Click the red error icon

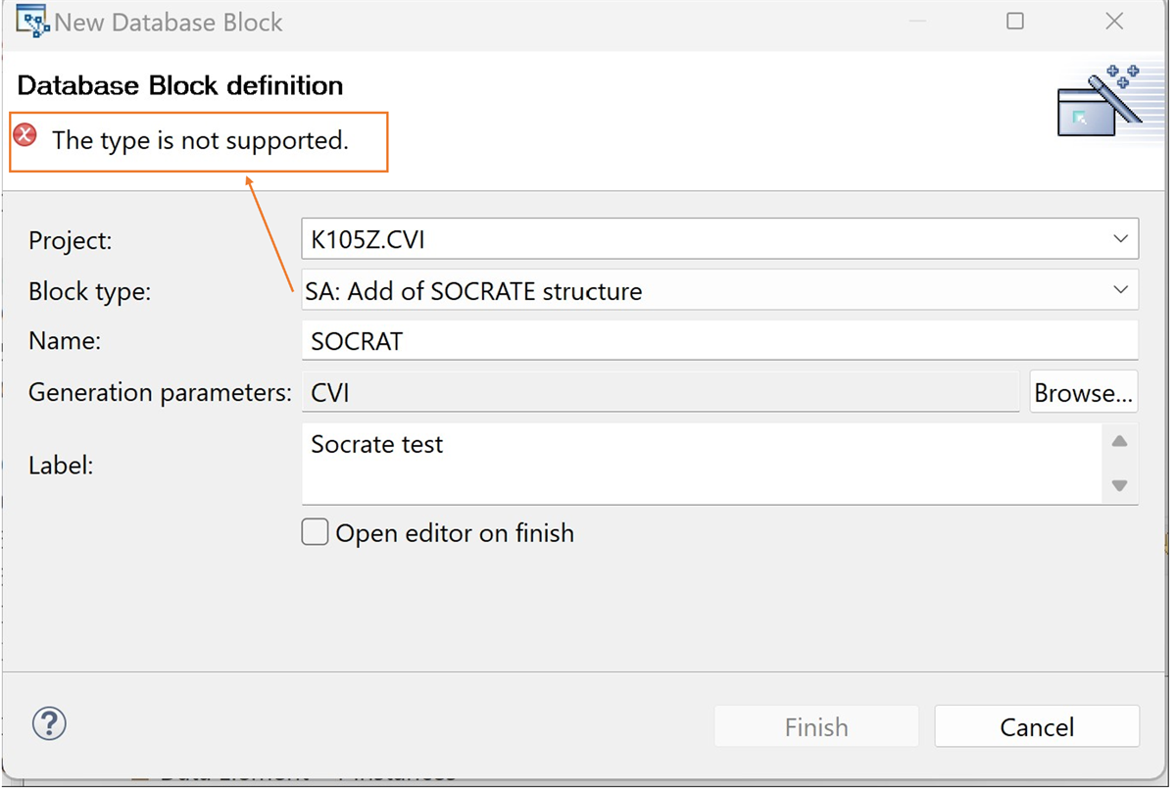click(25, 136)
